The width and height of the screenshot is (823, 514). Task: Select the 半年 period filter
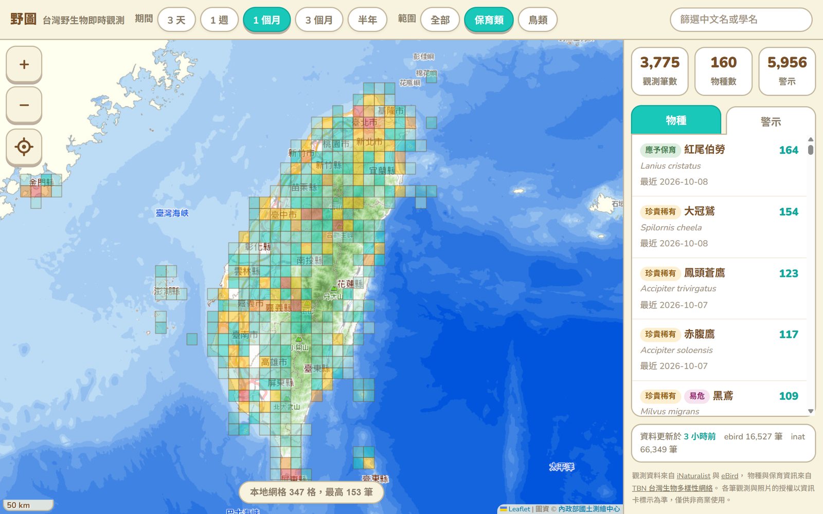(368, 20)
